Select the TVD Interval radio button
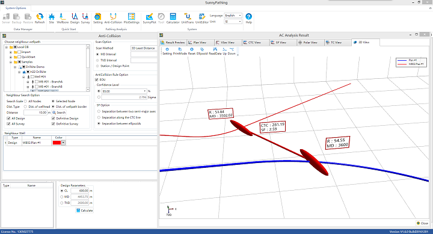Image resolution: width=433 pixels, height=234 pixels. point(97,60)
